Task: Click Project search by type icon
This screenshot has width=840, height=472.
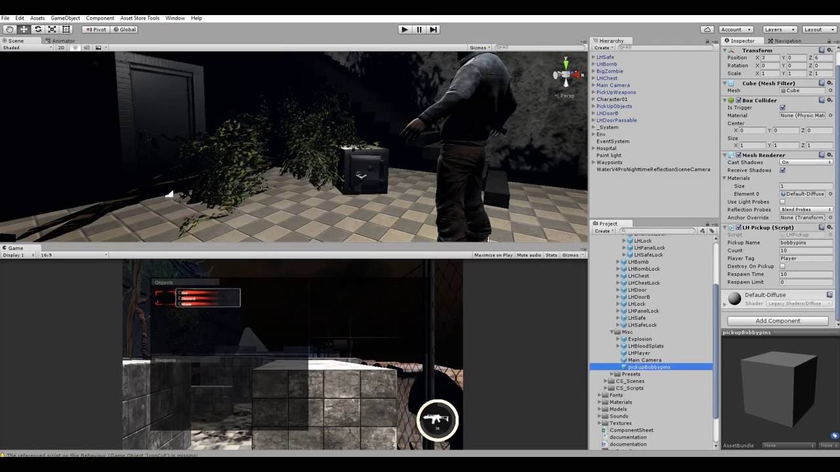Action: (x=702, y=231)
